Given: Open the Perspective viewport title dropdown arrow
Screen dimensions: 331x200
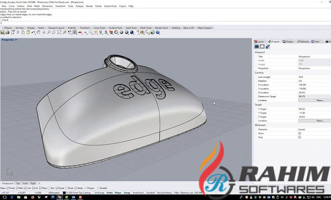Looking at the screenshot, I should (x=16, y=40).
